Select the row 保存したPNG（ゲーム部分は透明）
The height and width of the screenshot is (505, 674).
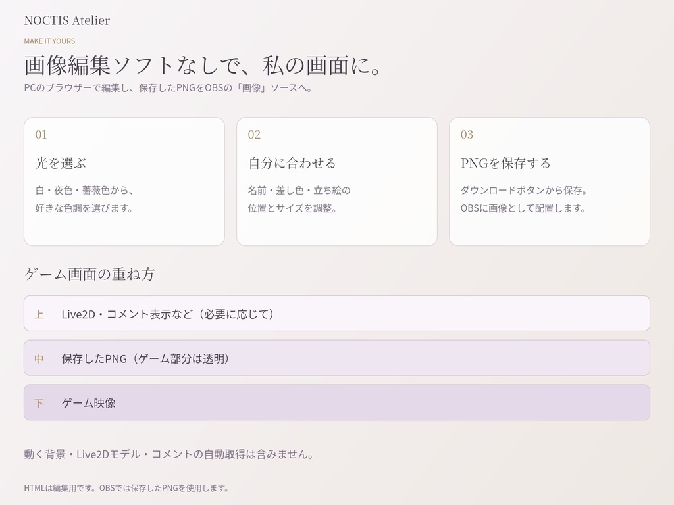[x=337, y=358]
